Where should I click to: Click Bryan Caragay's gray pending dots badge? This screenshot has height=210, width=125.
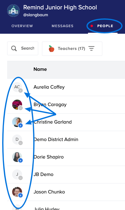pos(21,108)
